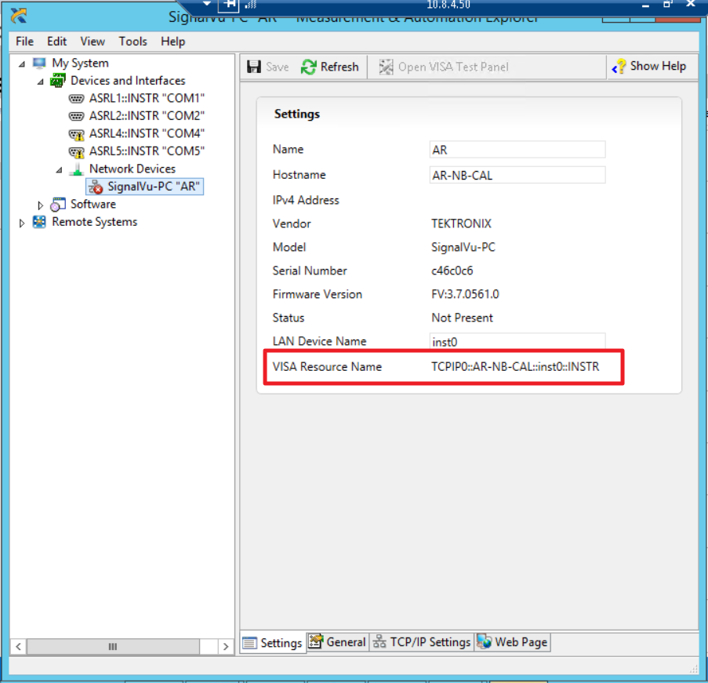Click the Settings tab icon
Image resolution: width=708 pixels, height=683 pixels.
249,642
